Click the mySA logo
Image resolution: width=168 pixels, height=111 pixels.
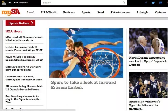point(11,12)
